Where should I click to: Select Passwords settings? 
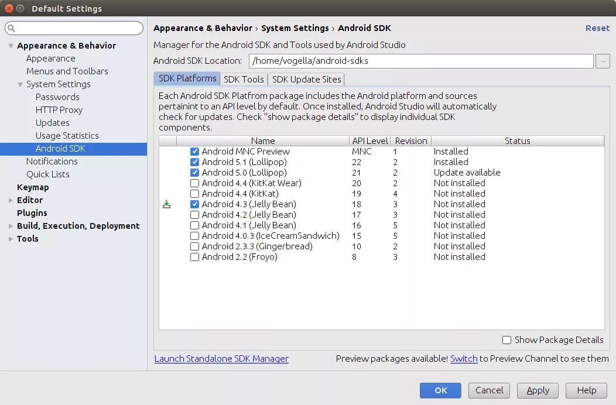57,97
